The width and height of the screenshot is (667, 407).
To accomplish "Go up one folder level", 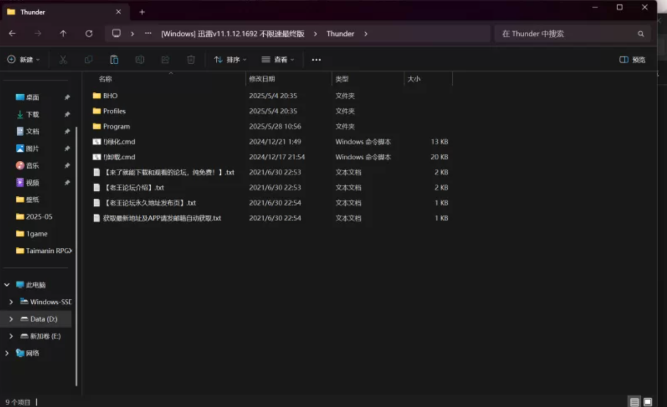I will [63, 33].
